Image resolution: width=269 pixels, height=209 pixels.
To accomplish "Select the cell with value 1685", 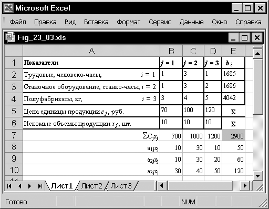I will (x=233, y=75).
